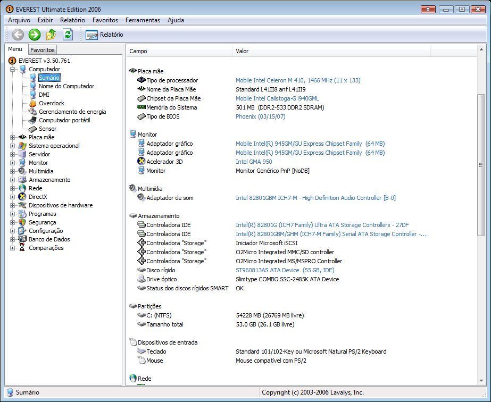Image resolution: width=491 pixels, height=402 pixels.
Task: Click the Multimídia speaker icon in tree
Action: pos(22,171)
